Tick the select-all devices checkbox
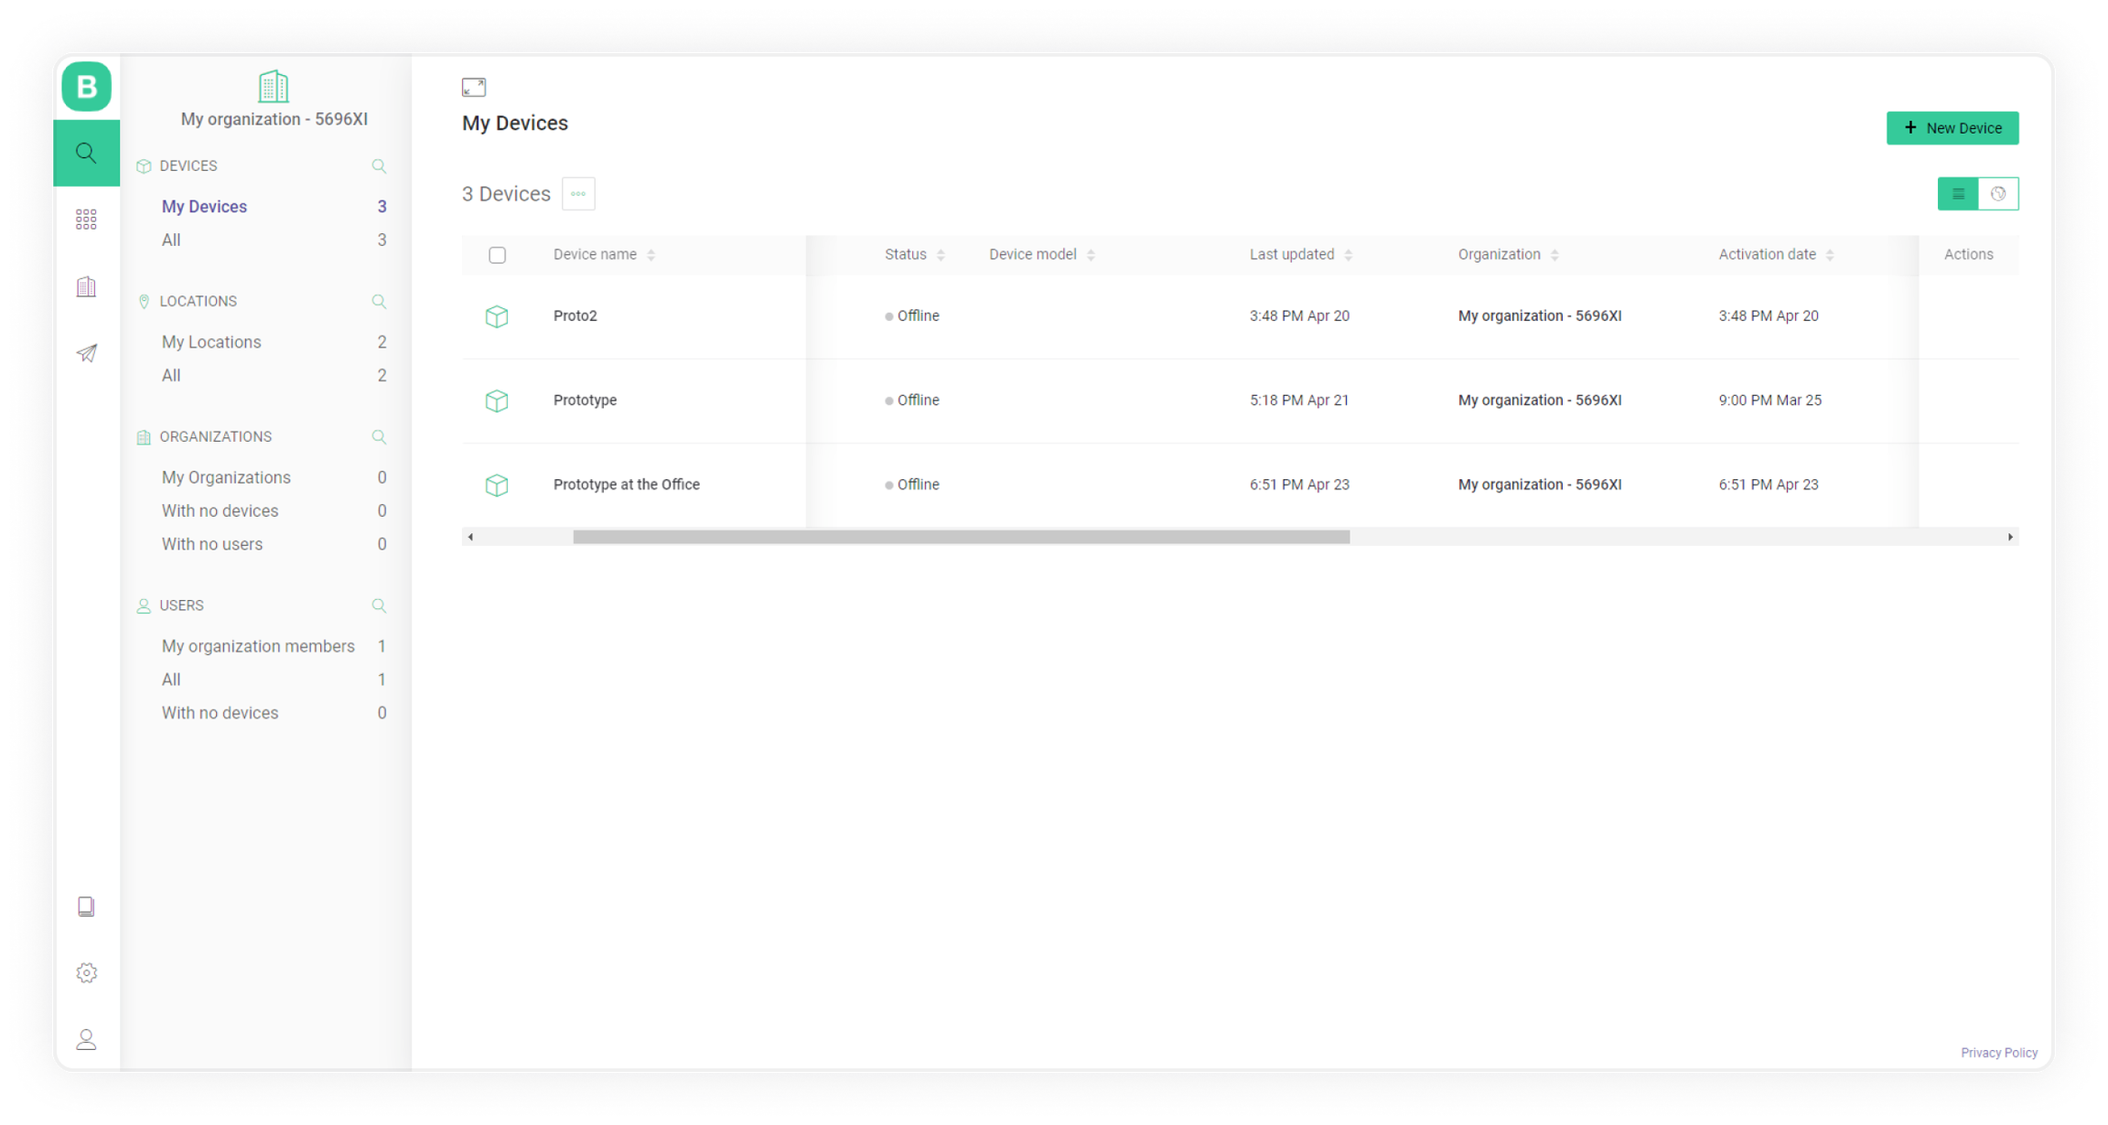Screen dimensions: 2108x1125 click(x=497, y=255)
